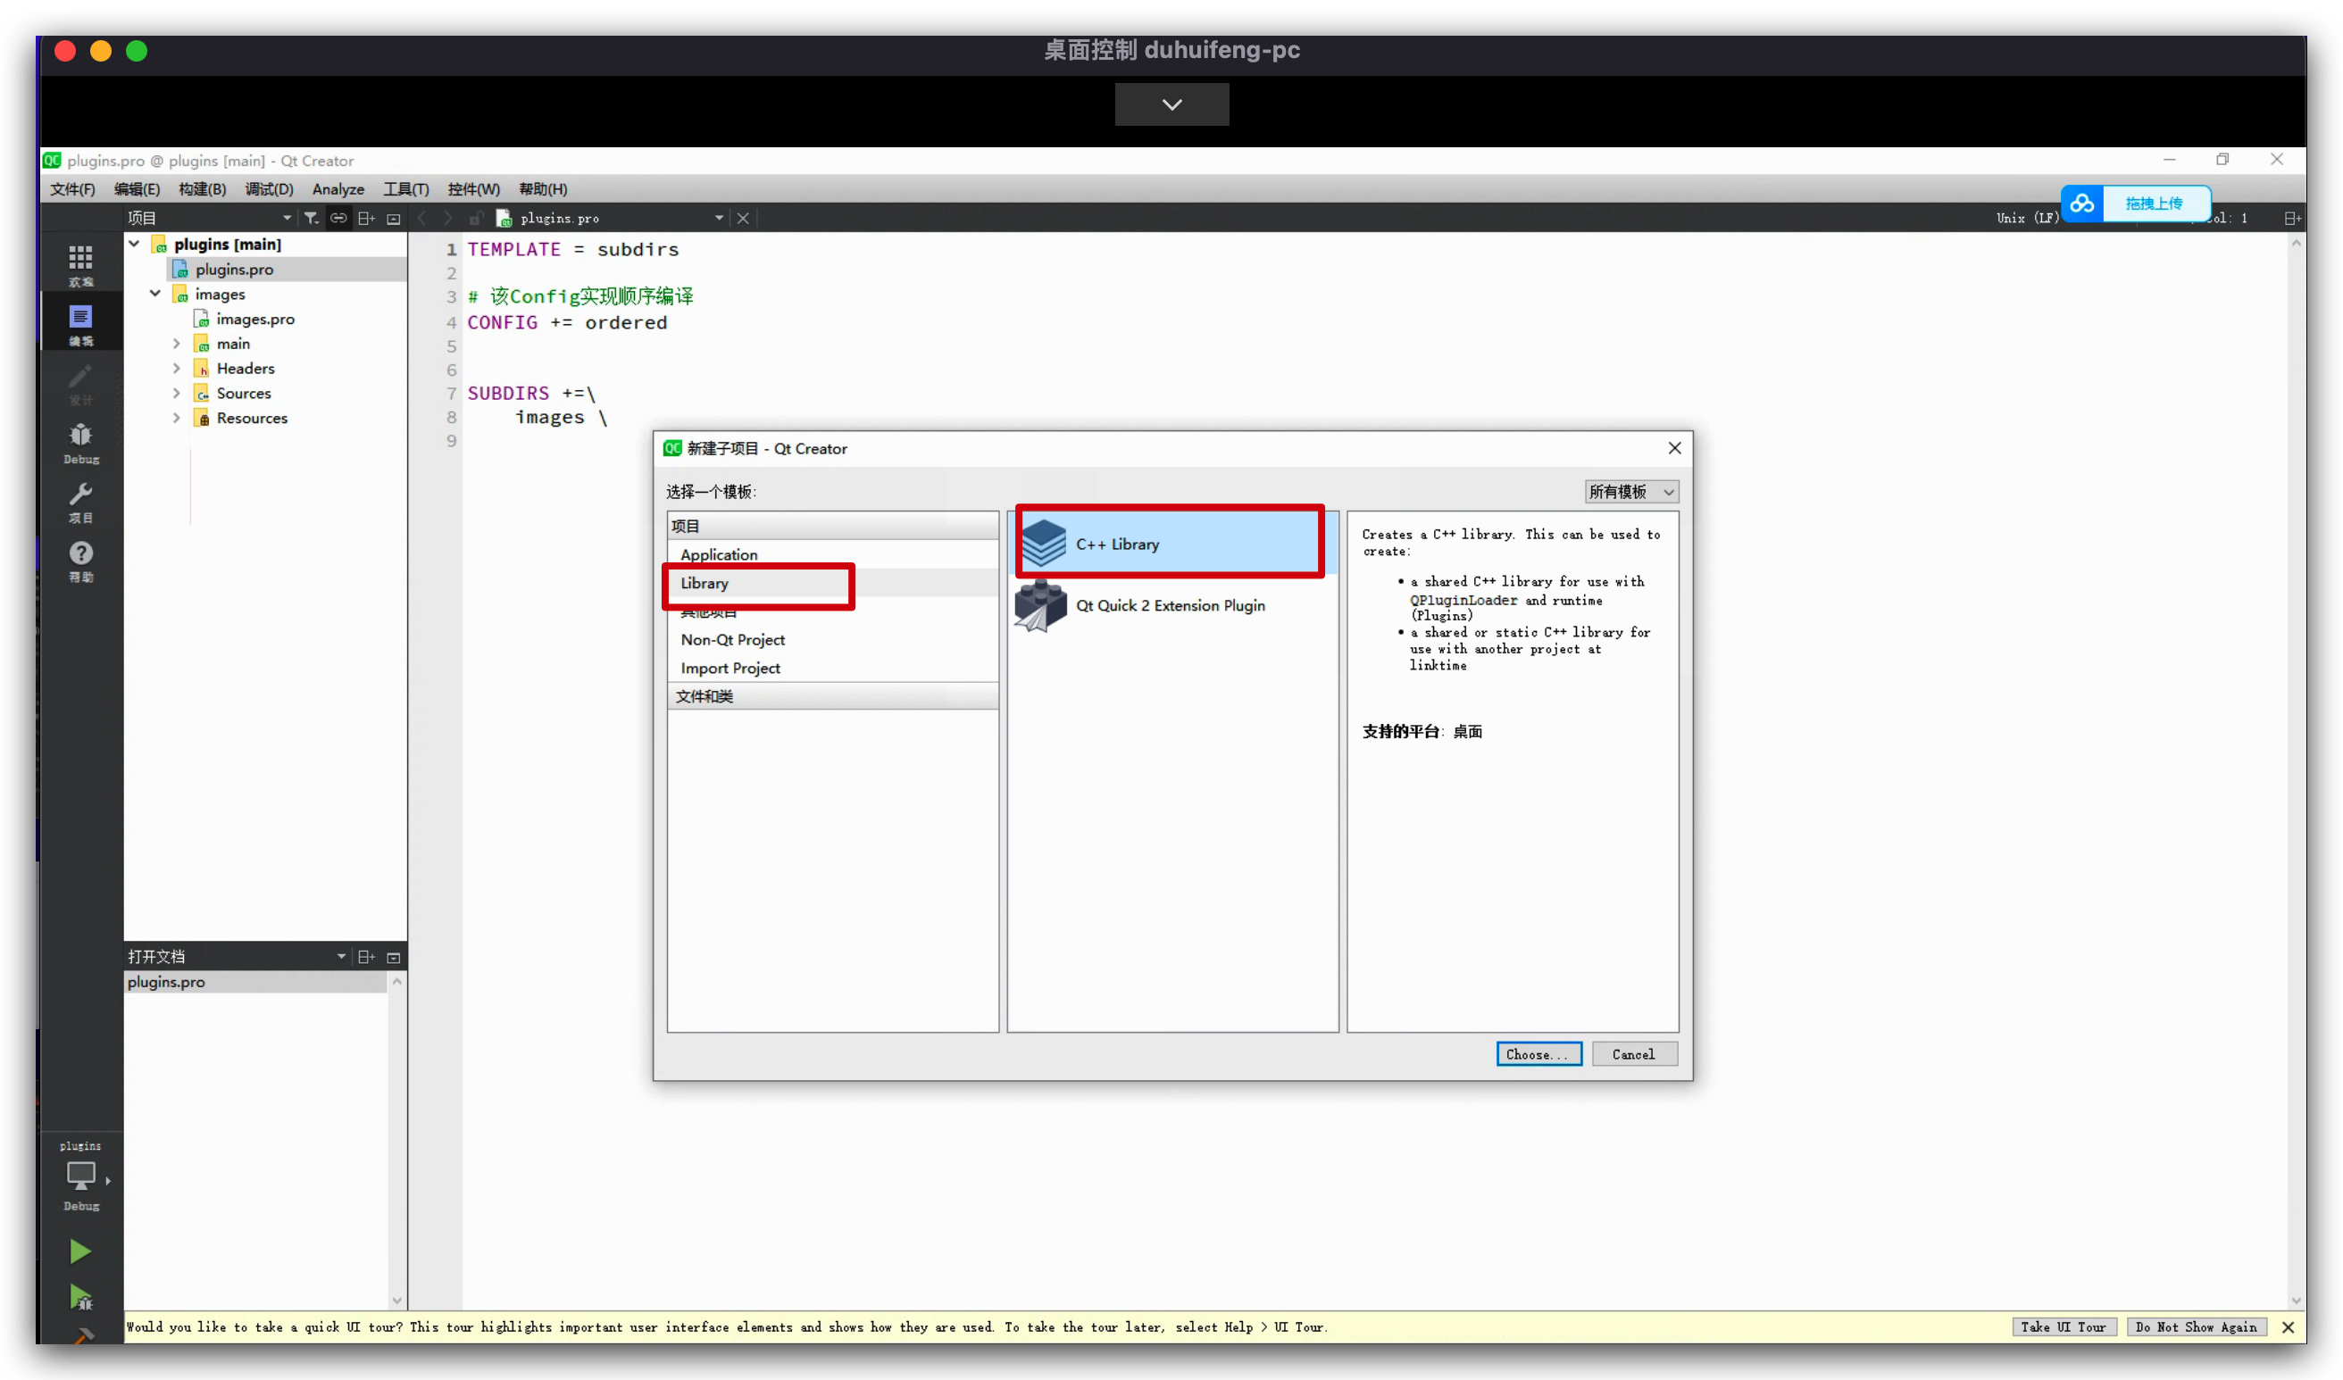The height and width of the screenshot is (1380, 2343).
Task: Open the 所有模板 template filter dropdown
Action: click(1631, 492)
